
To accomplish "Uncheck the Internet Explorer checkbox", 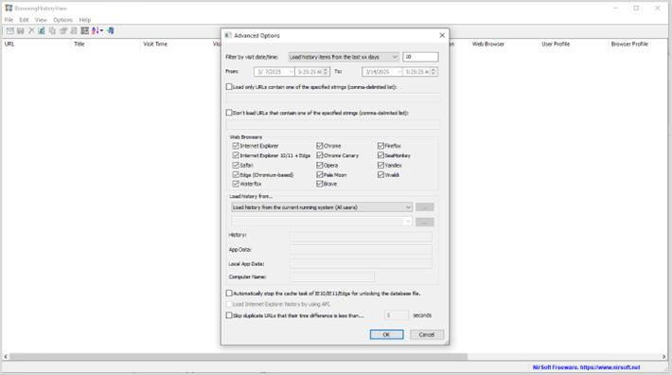I will [x=236, y=146].
